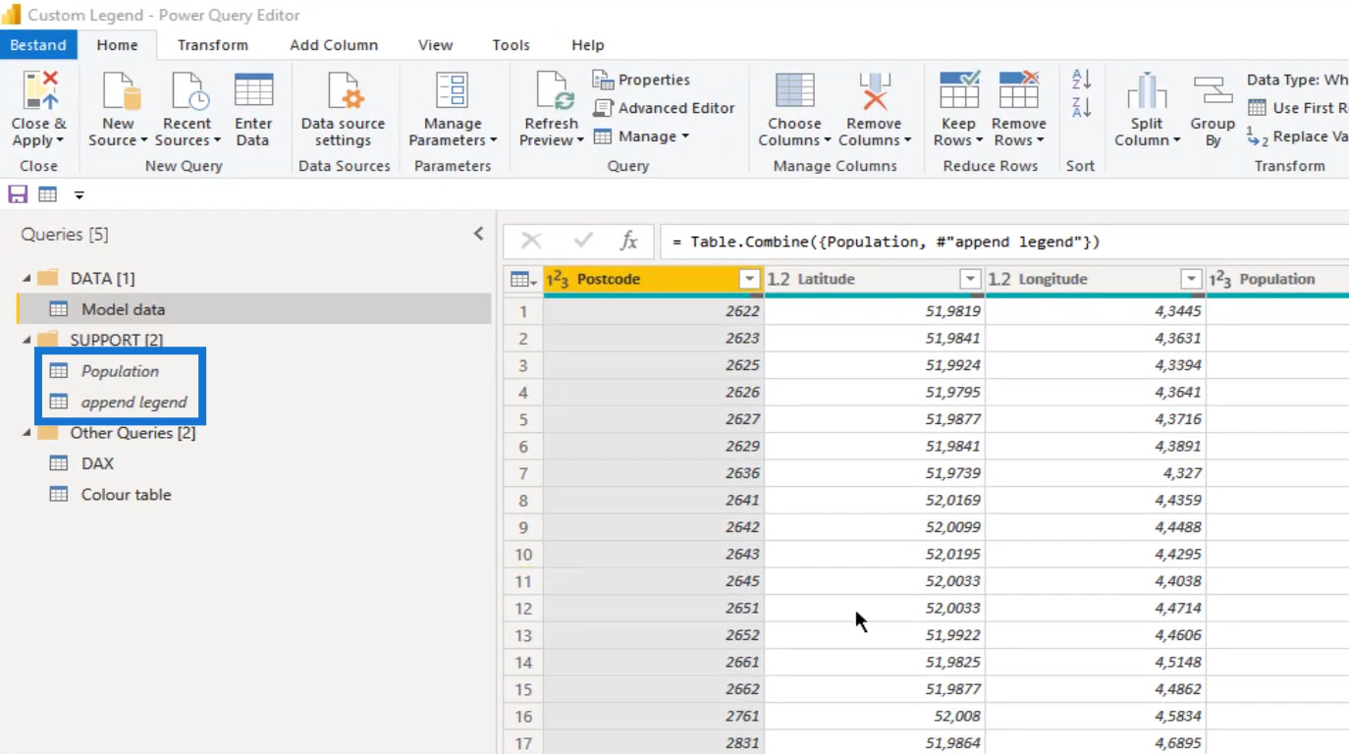Open the Advanced Editor
Screen dimensions: 1349x754
[663, 108]
